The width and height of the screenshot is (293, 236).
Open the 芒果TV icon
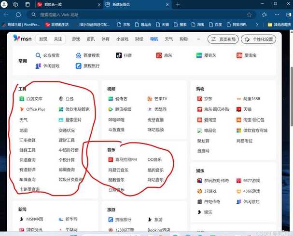(x=150, y=99)
